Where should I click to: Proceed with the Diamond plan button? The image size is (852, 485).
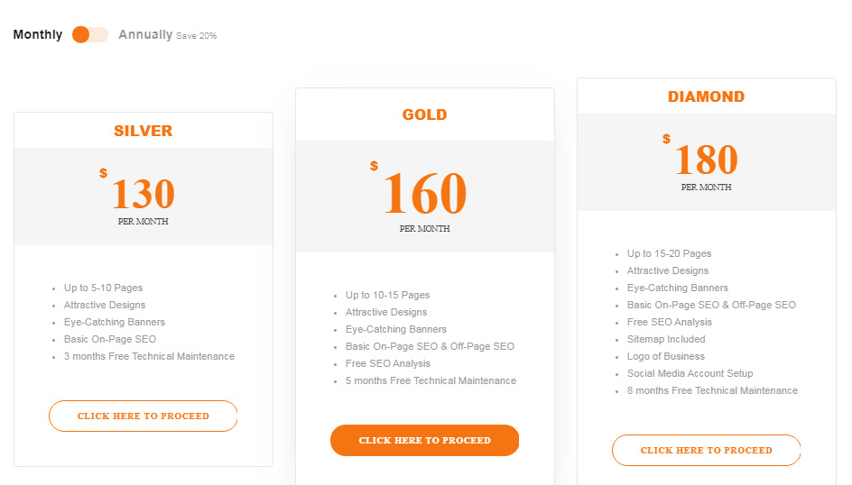(706, 450)
